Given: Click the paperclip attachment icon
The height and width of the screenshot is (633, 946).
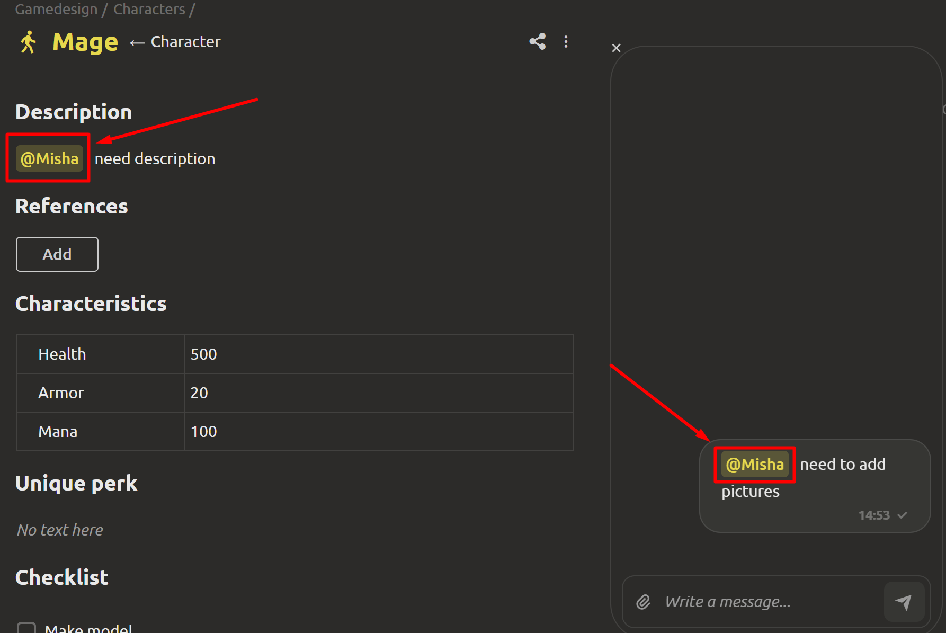Looking at the screenshot, I should pos(643,602).
